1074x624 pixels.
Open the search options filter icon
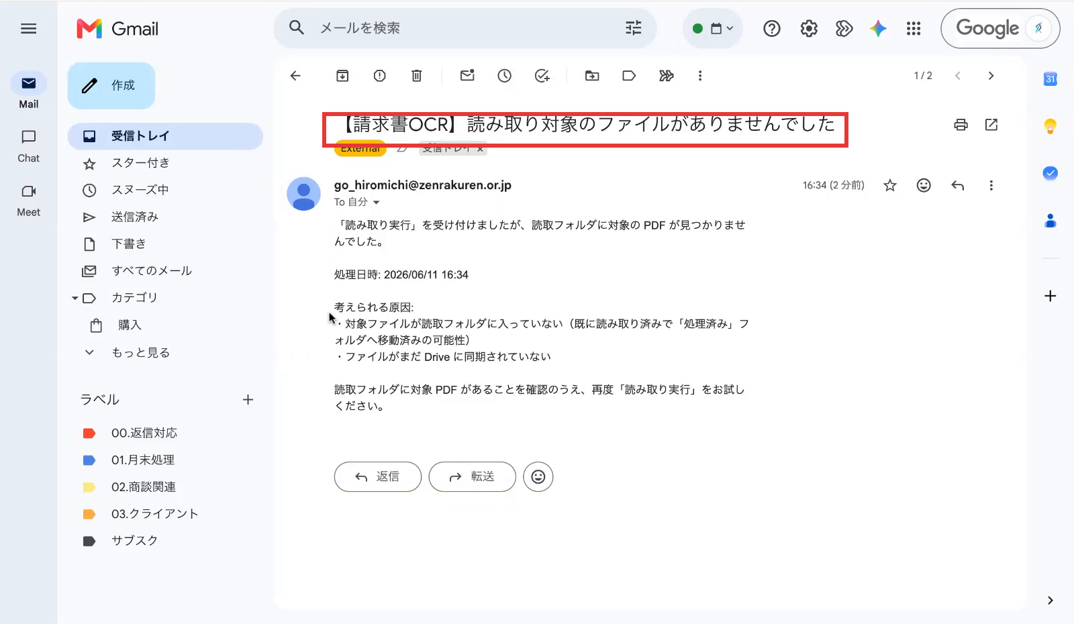[633, 28]
